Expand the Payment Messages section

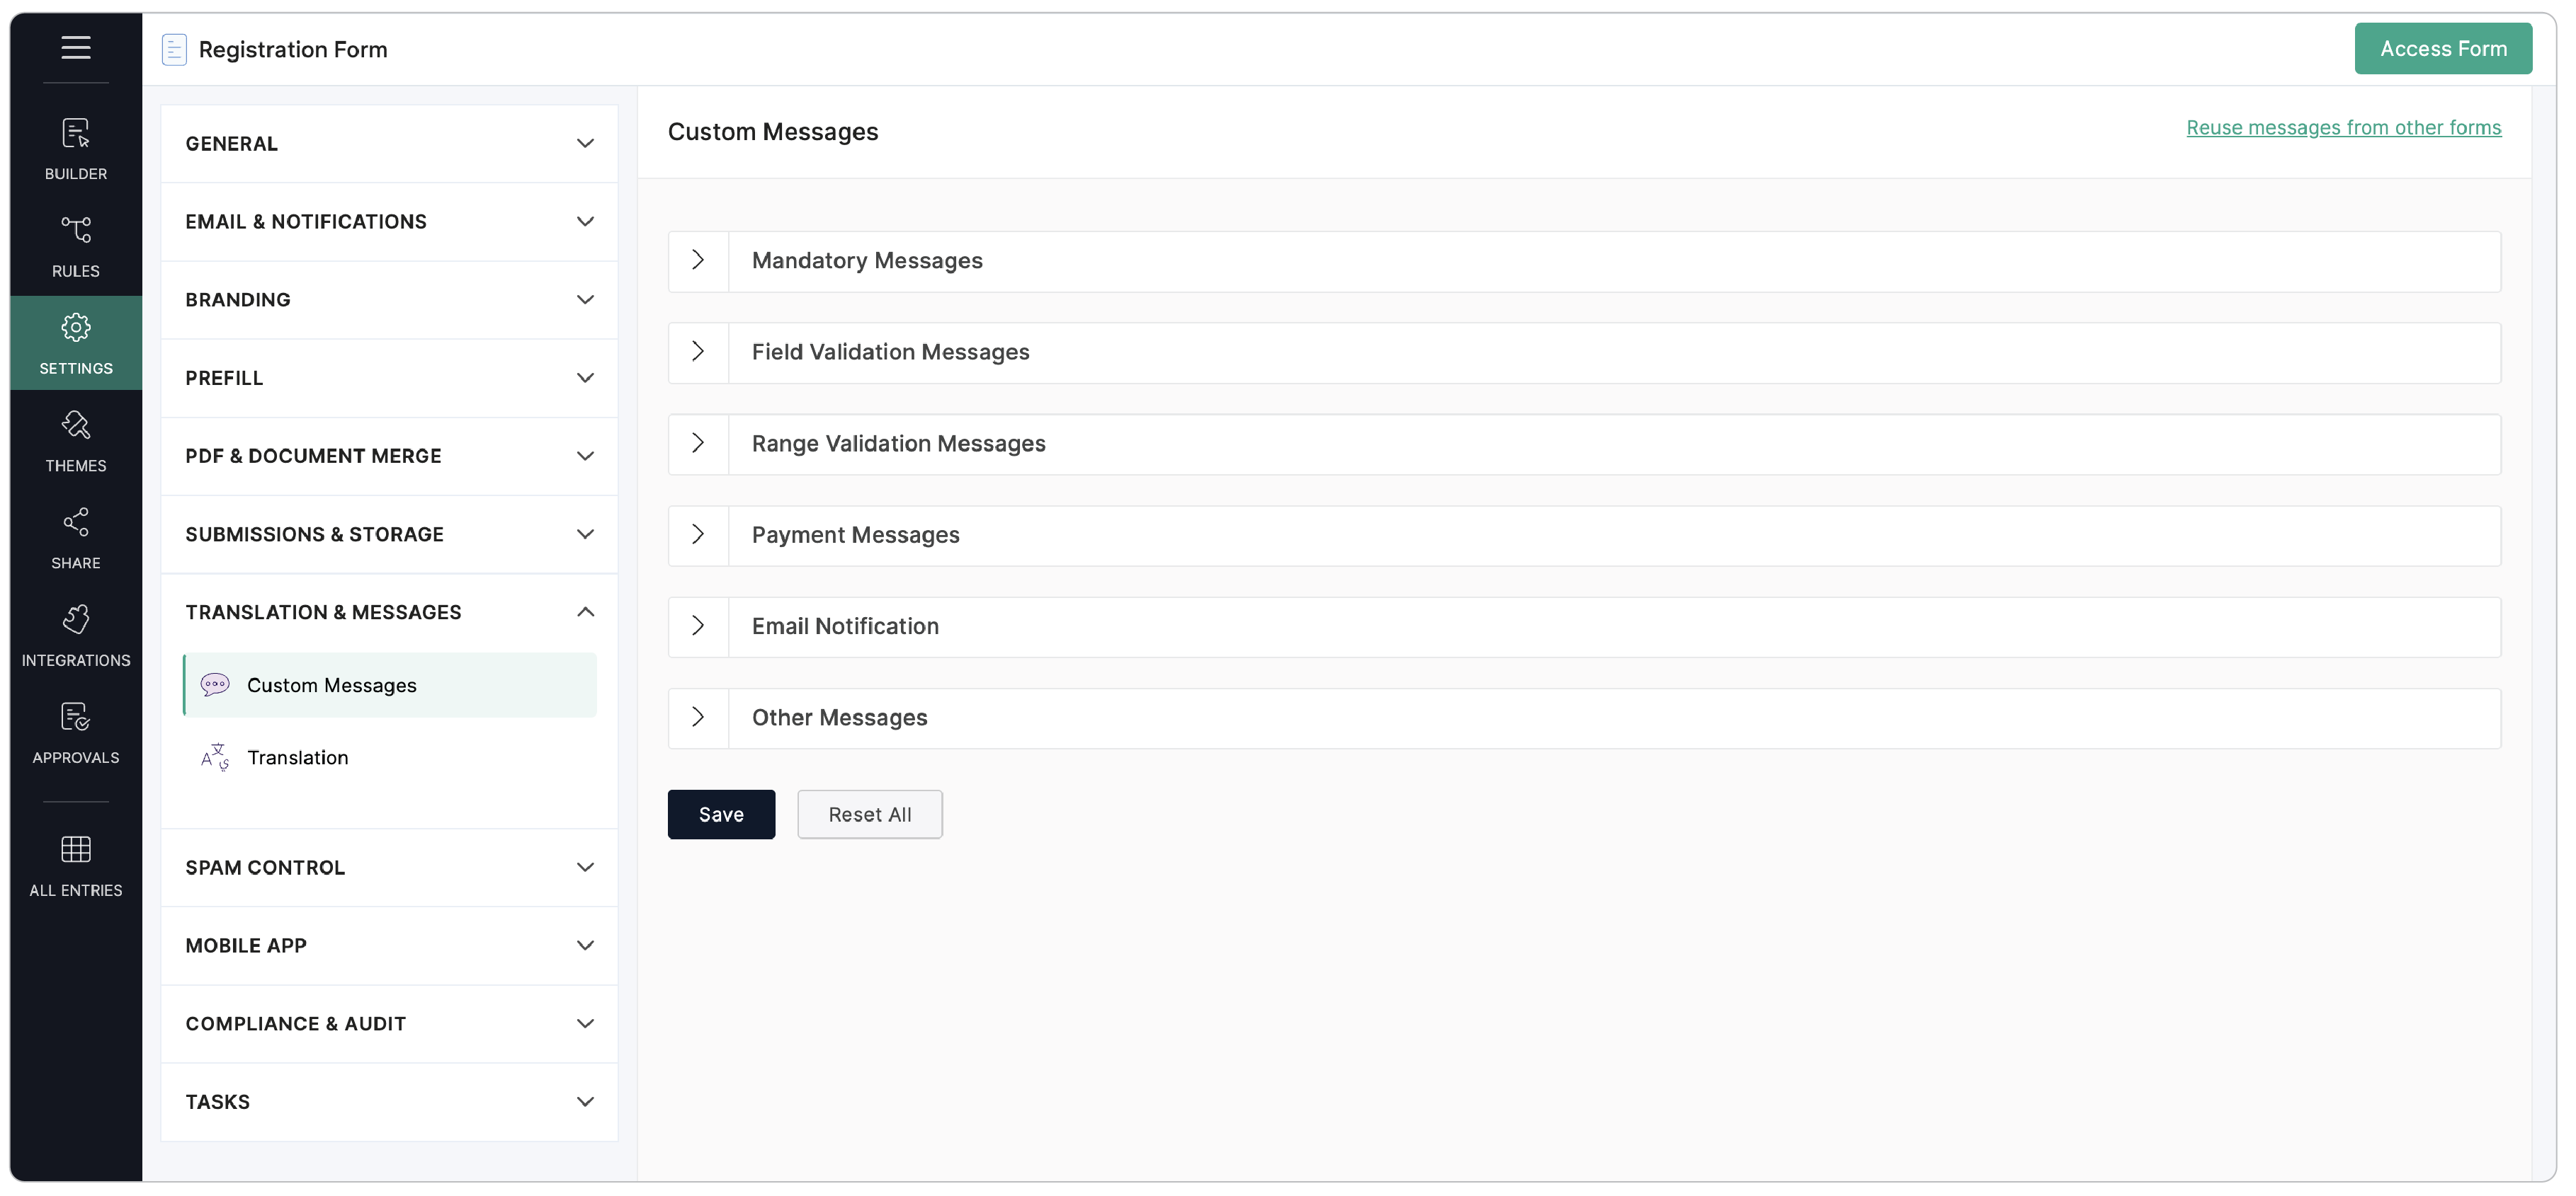pyautogui.click(x=697, y=534)
